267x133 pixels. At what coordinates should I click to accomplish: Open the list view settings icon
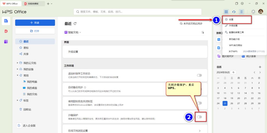point(203,32)
